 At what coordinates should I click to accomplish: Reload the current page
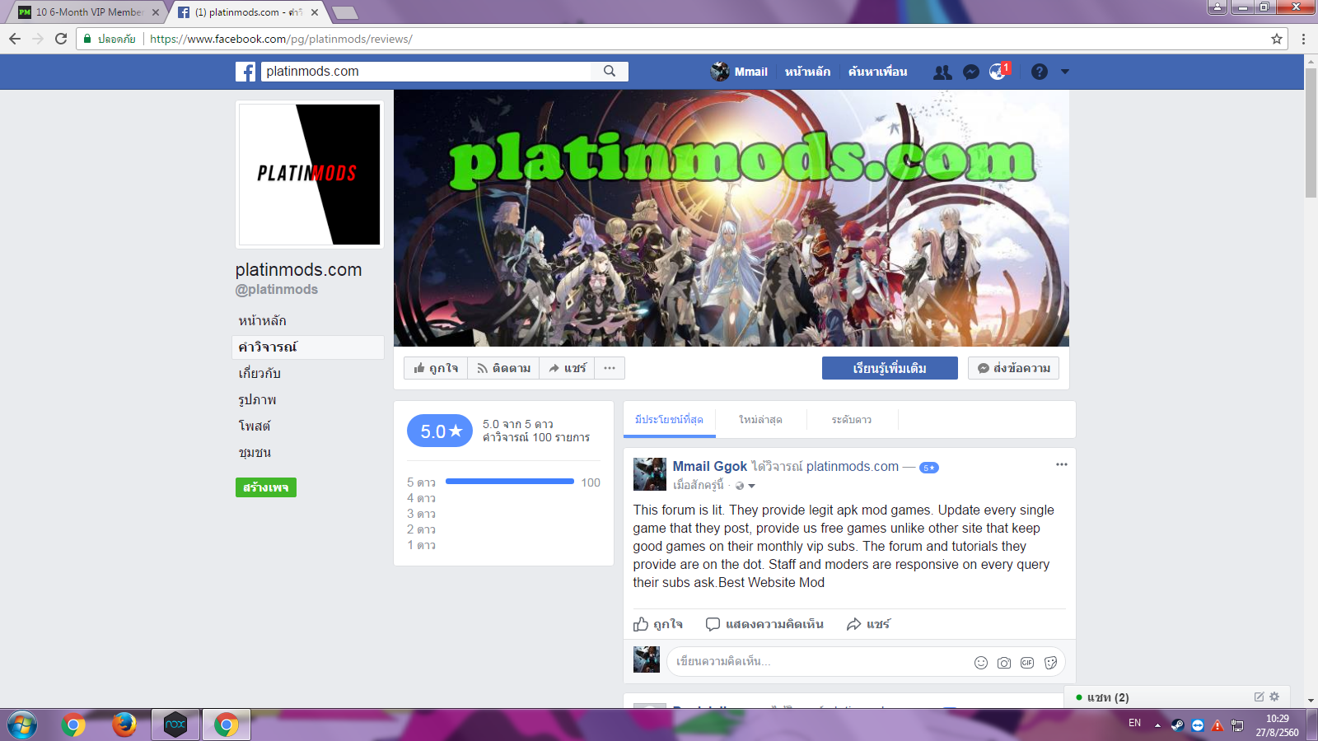(60, 39)
